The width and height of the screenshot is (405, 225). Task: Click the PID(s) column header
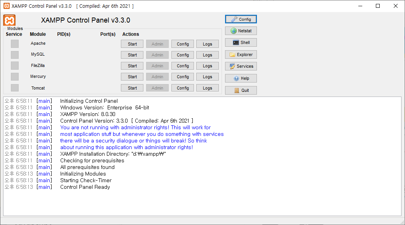(64, 34)
